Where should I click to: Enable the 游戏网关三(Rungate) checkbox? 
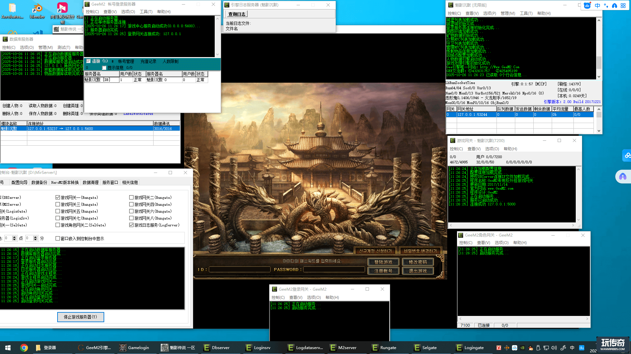[58, 204]
